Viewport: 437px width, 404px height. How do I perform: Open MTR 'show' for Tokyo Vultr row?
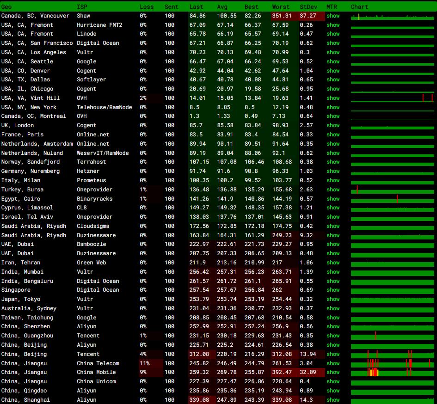pyautogui.click(x=333, y=299)
